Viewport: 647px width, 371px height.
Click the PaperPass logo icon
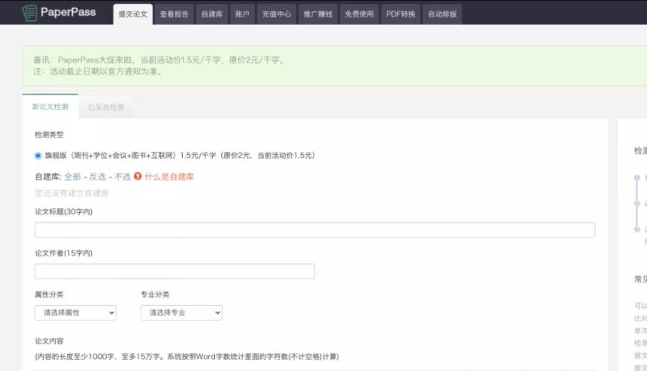[29, 13]
